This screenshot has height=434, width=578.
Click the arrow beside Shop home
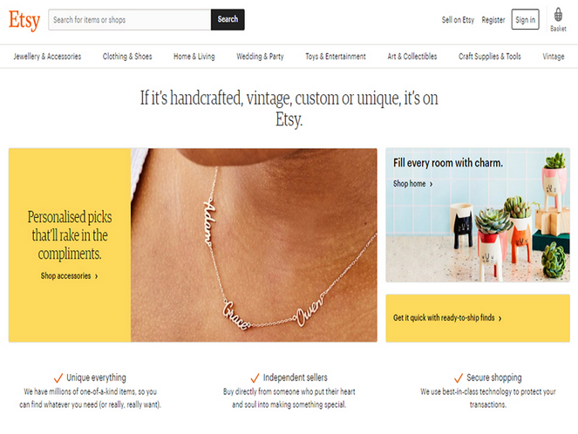pos(431,184)
